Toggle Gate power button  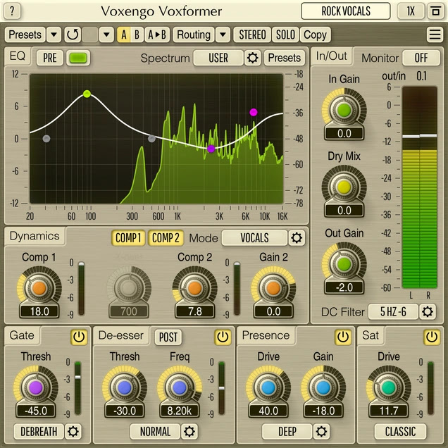pos(79,337)
